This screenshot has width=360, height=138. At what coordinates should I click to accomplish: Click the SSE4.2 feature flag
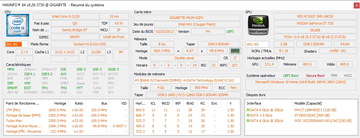[47, 74]
